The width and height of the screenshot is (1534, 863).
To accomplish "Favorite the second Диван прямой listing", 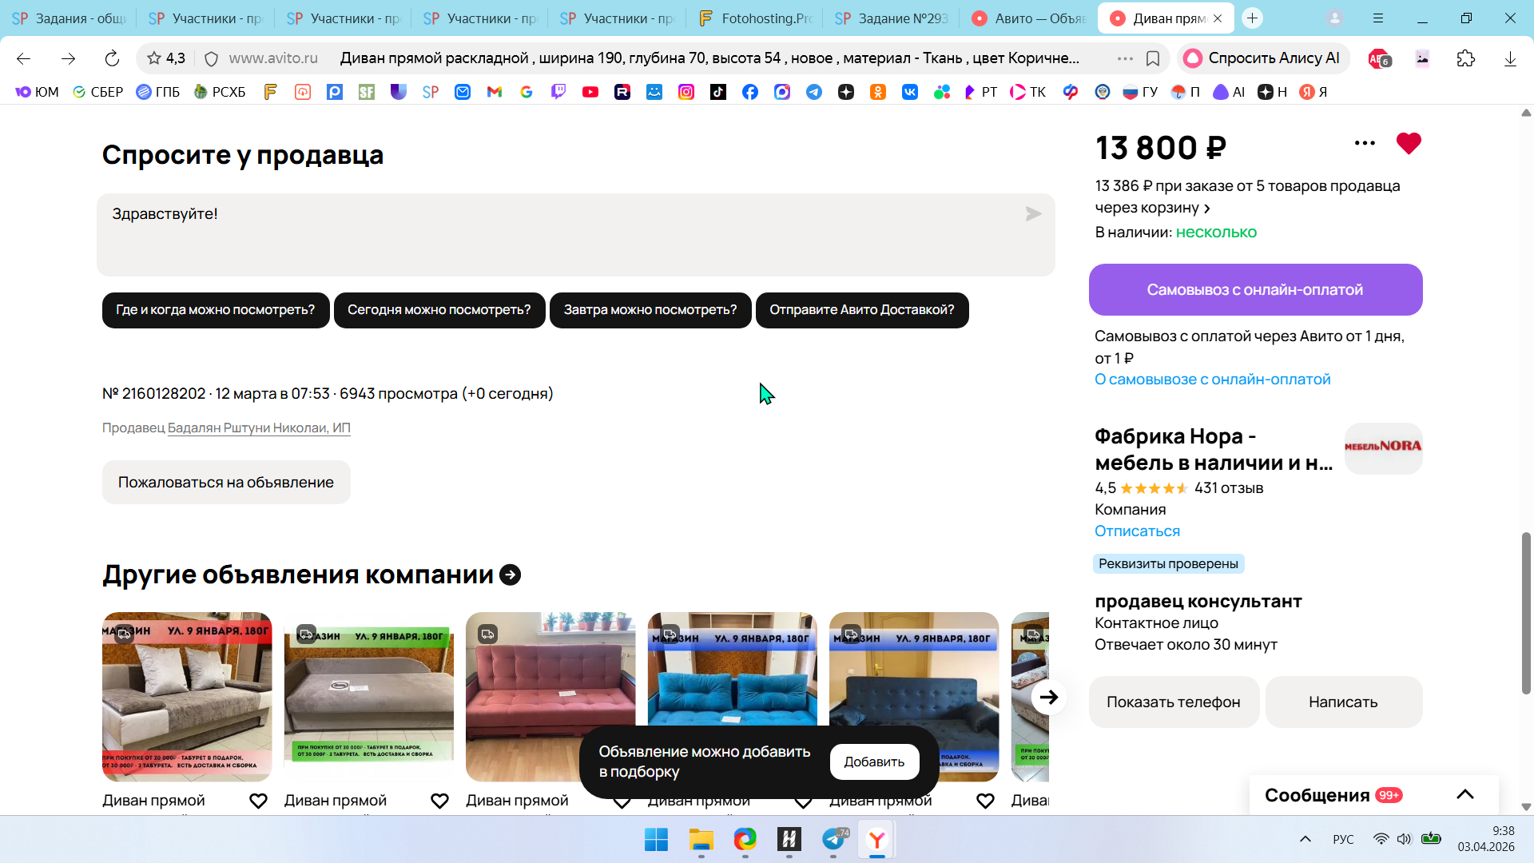I will tap(439, 801).
